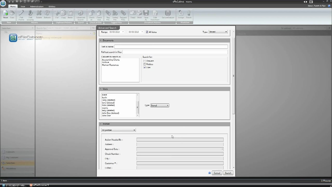
Task: Open the Workflow navigation pane
Action: (17, 169)
